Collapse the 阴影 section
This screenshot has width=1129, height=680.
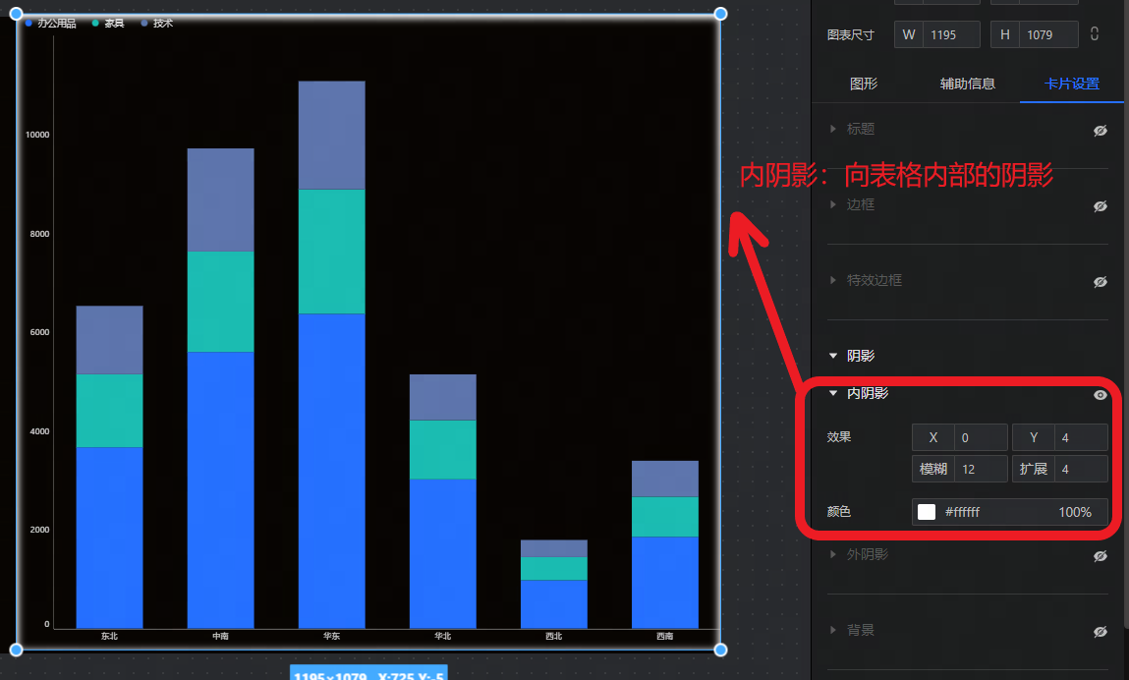coord(833,356)
